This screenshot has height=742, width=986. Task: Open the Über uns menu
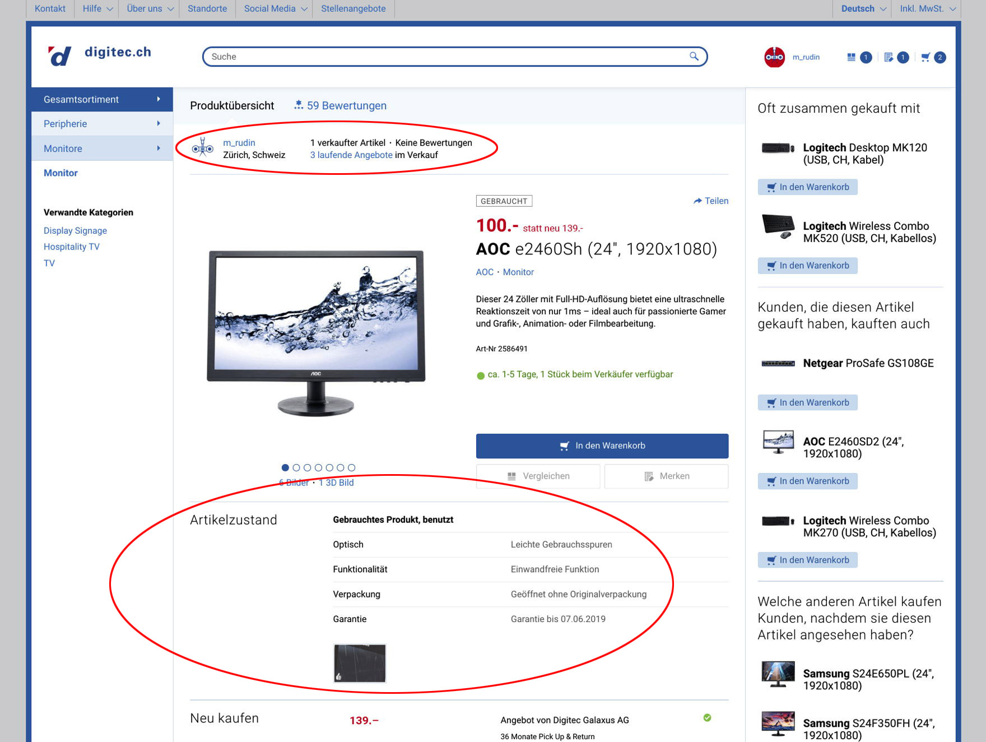tap(150, 9)
